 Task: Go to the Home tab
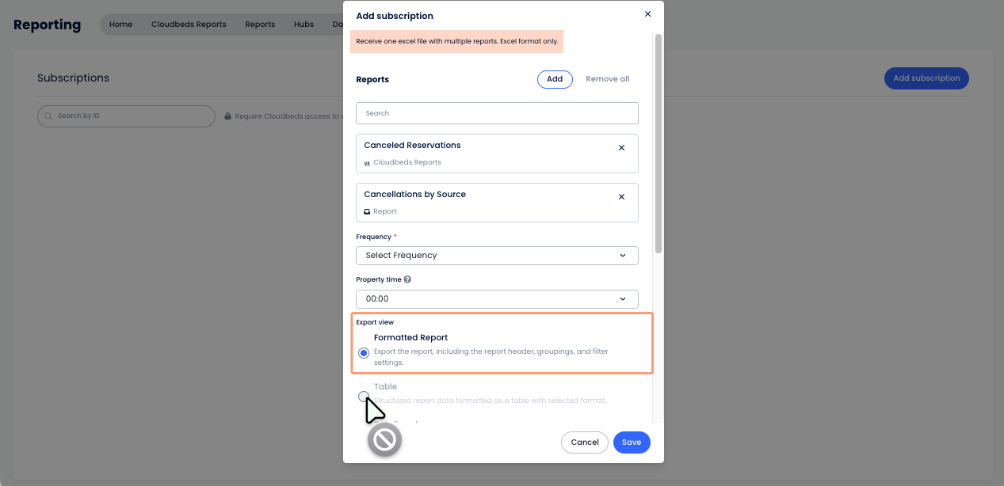tap(120, 24)
